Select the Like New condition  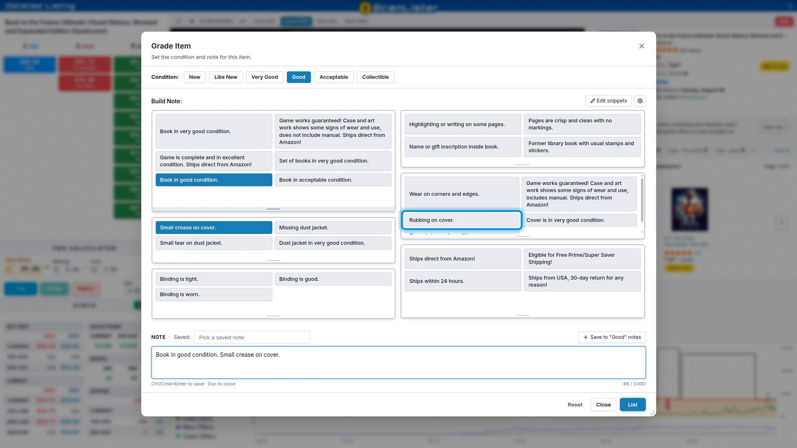225,77
